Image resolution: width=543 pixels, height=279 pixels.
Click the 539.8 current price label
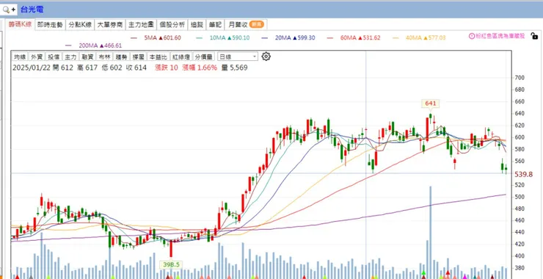tap(524, 174)
